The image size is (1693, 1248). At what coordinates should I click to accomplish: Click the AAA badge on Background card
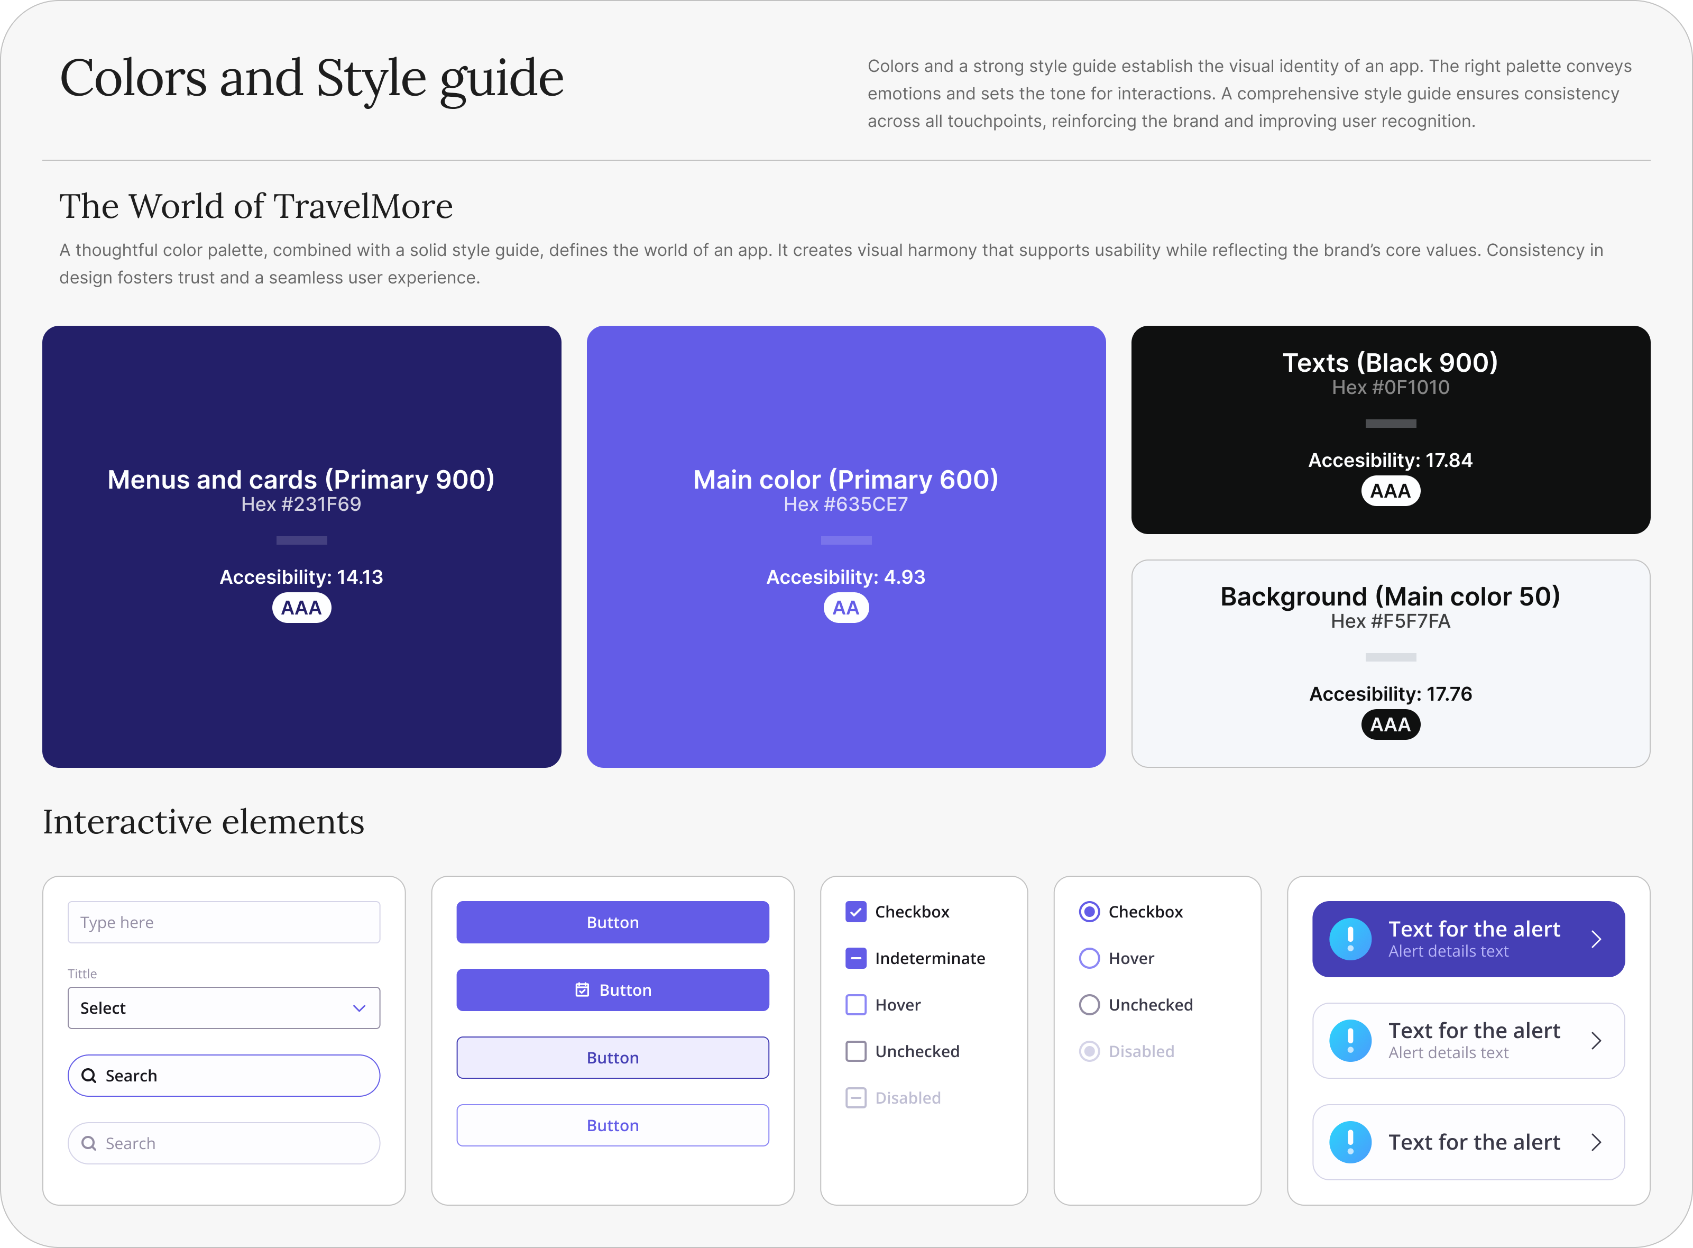1390,725
